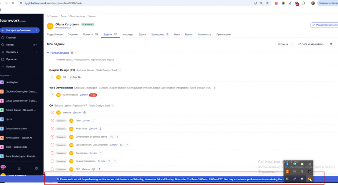Click the Bluetooth icon in system tray popup
The width and height of the screenshot is (338, 185).
(x=287, y=164)
